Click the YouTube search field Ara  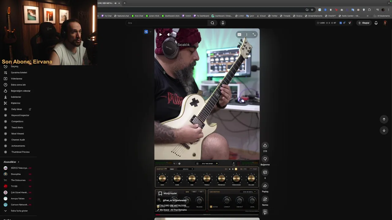coord(167,23)
